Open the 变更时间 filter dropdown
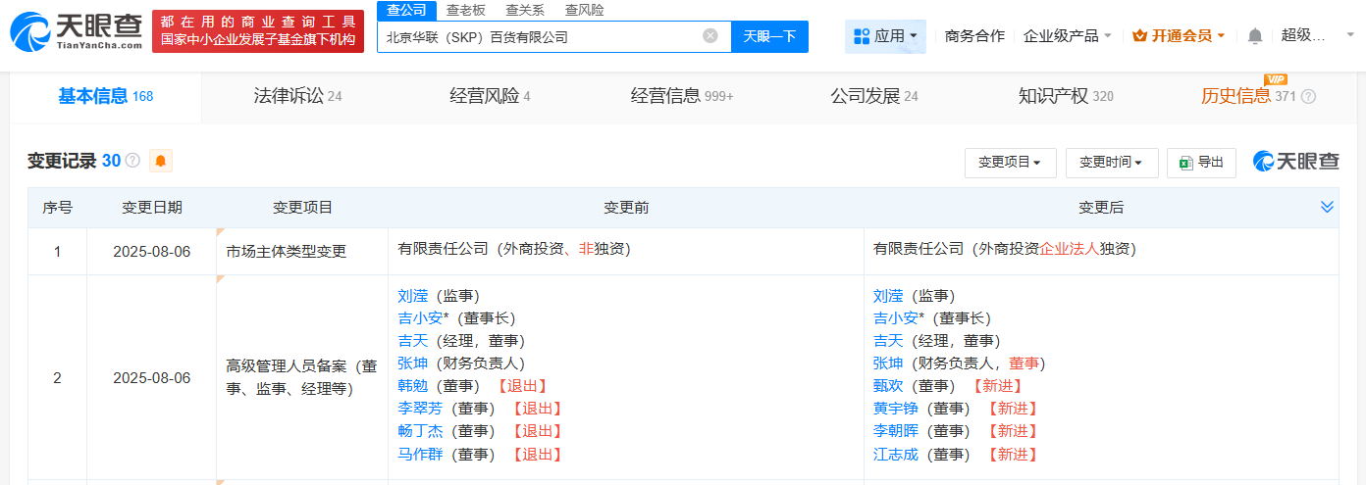The image size is (1366, 485). tap(1112, 163)
